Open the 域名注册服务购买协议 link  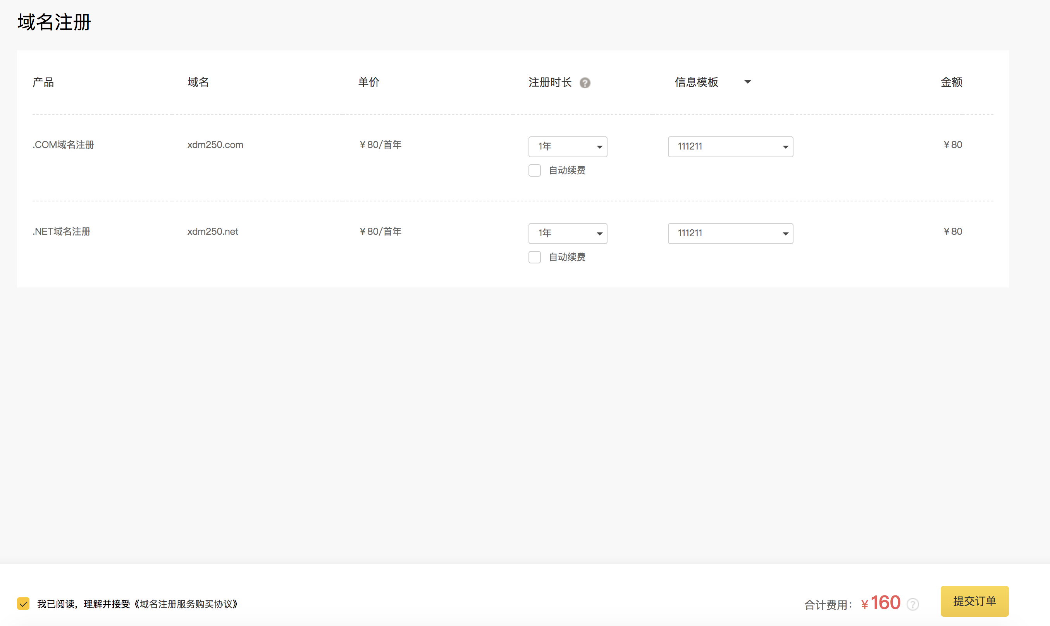pyautogui.click(x=186, y=604)
